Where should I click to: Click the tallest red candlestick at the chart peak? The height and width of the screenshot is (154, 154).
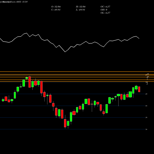pyautogui.click(x=30, y=82)
